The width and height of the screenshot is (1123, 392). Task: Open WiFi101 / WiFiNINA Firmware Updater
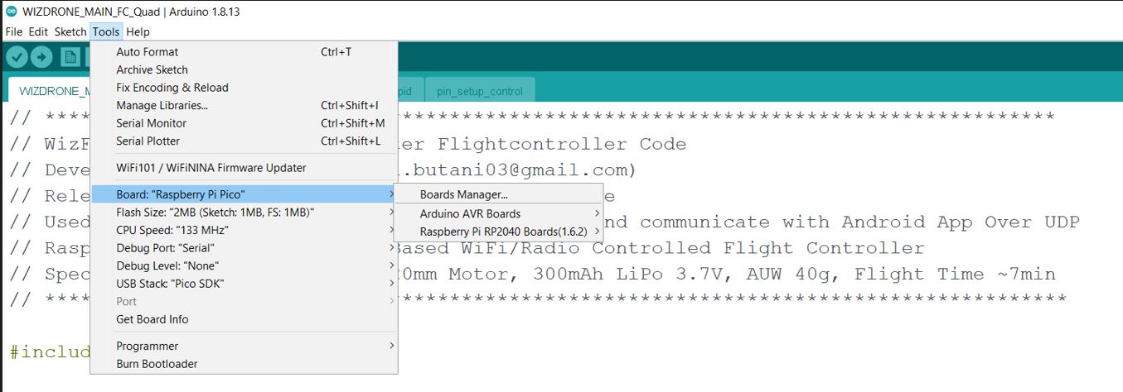pyautogui.click(x=244, y=168)
